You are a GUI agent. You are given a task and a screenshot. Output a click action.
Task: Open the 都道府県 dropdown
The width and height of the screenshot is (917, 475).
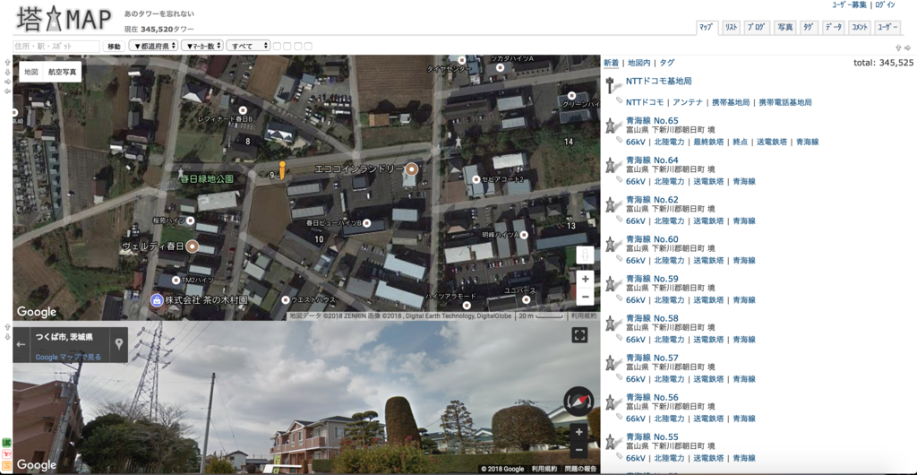(153, 46)
